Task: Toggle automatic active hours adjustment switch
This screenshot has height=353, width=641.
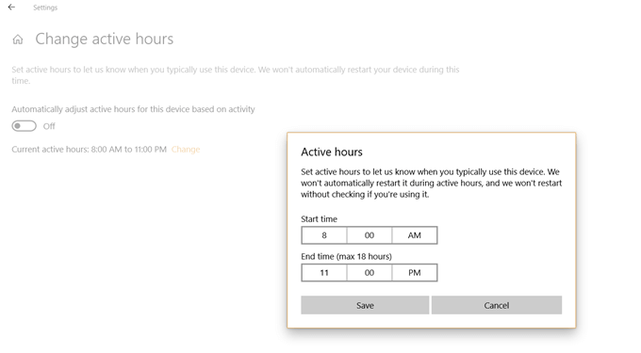Action: click(x=24, y=126)
